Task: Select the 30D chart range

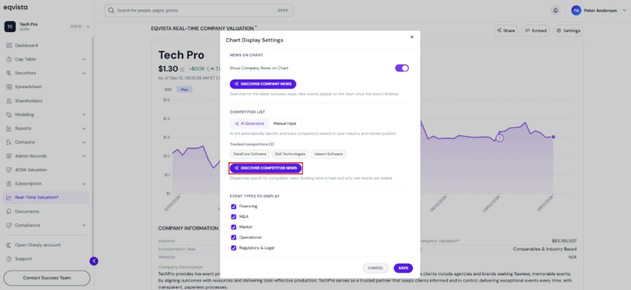Action: pyautogui.click(x=168, y=90)
